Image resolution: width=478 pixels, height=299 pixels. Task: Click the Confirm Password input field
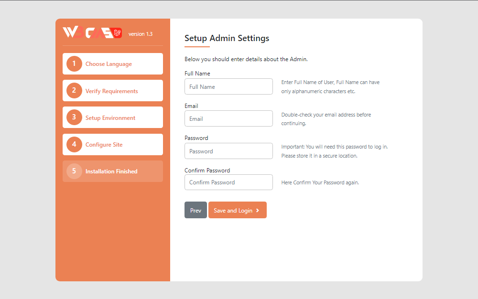[x=228, y=182]
